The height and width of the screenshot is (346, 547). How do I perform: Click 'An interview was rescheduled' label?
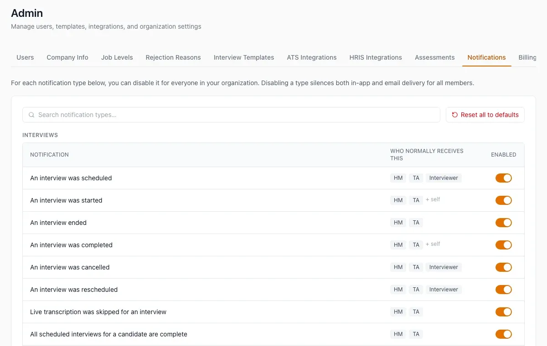click(74, 290)
